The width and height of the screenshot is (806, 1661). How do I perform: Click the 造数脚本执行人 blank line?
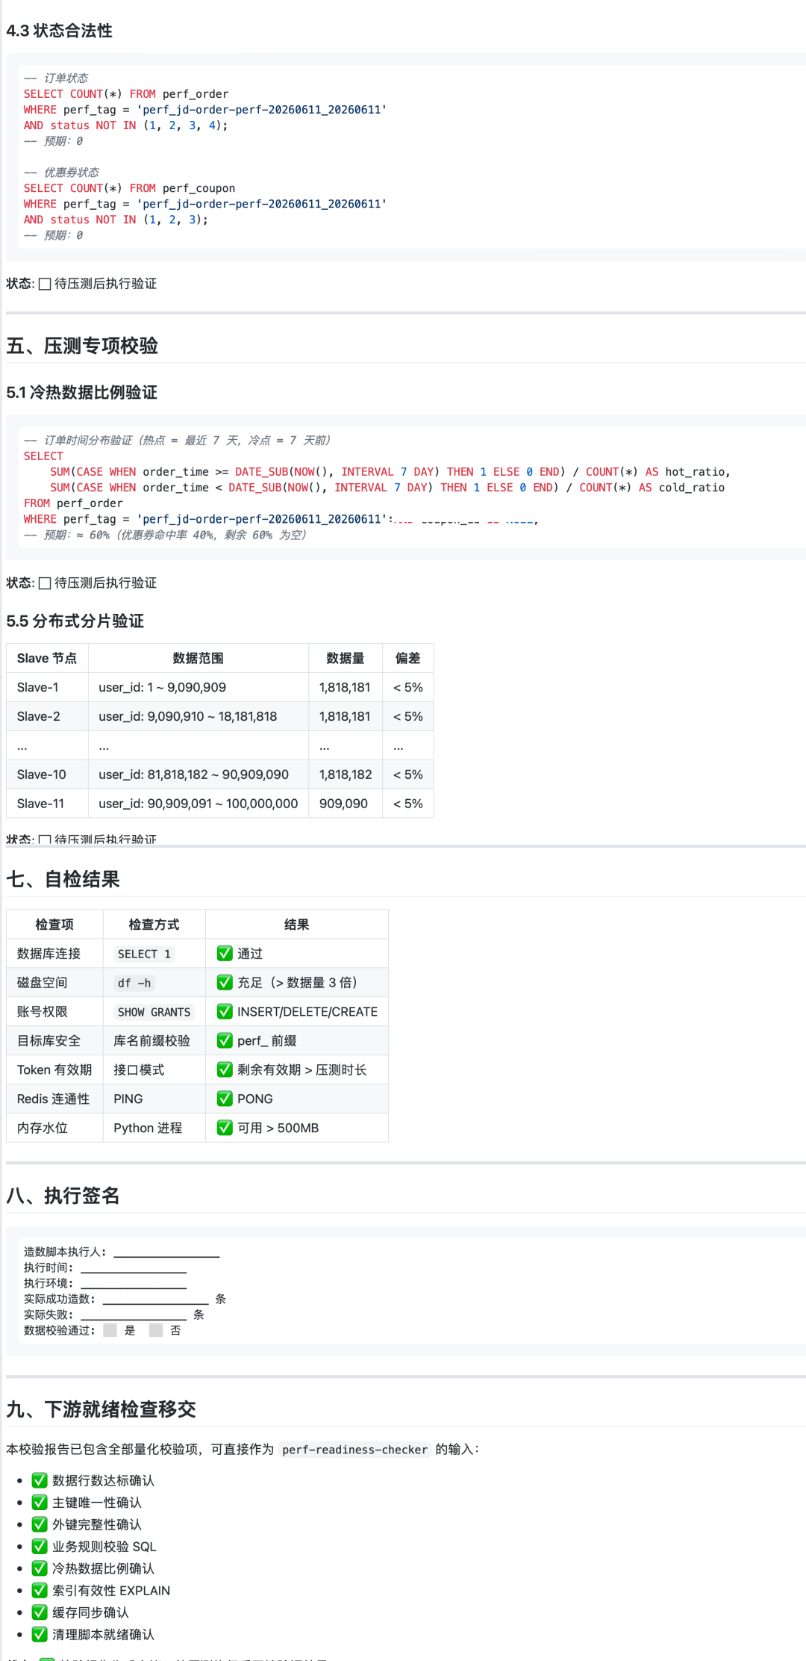point(166,1252)
